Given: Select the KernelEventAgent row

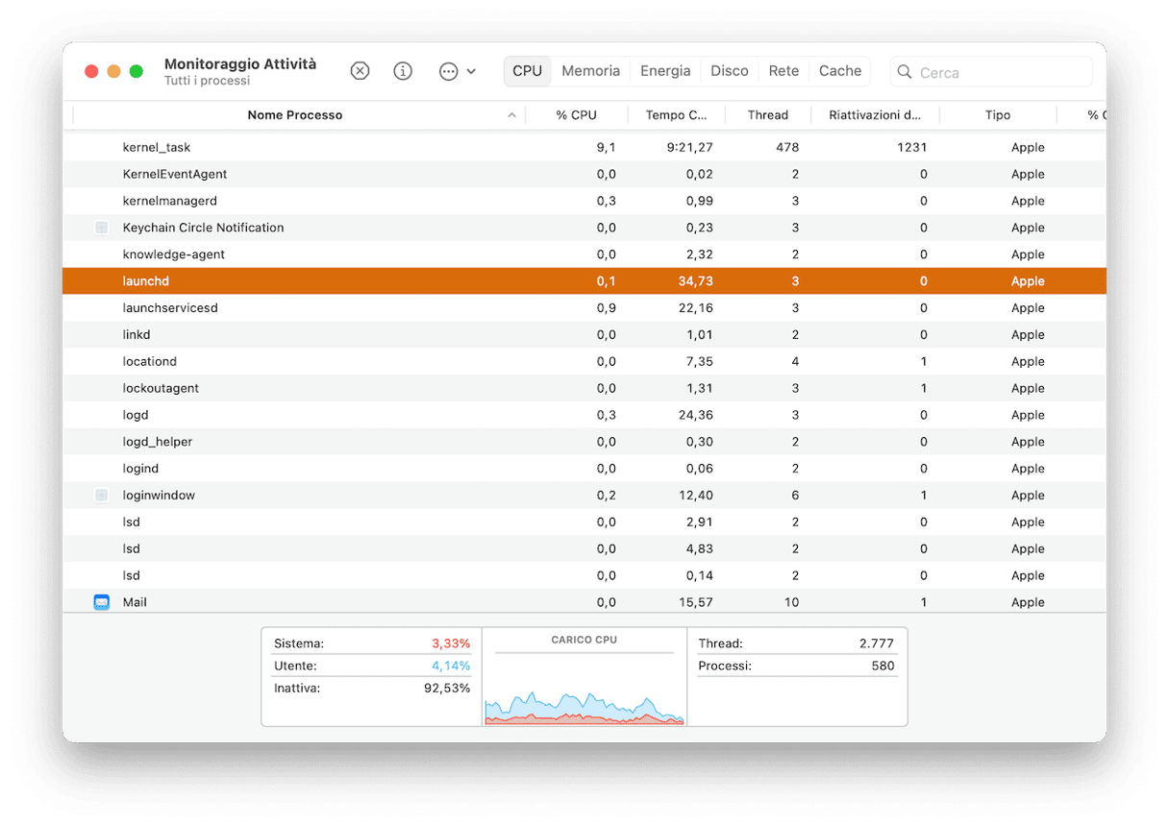Looking at the screenshot, I should pyautogui.click(x=584, y=175).
